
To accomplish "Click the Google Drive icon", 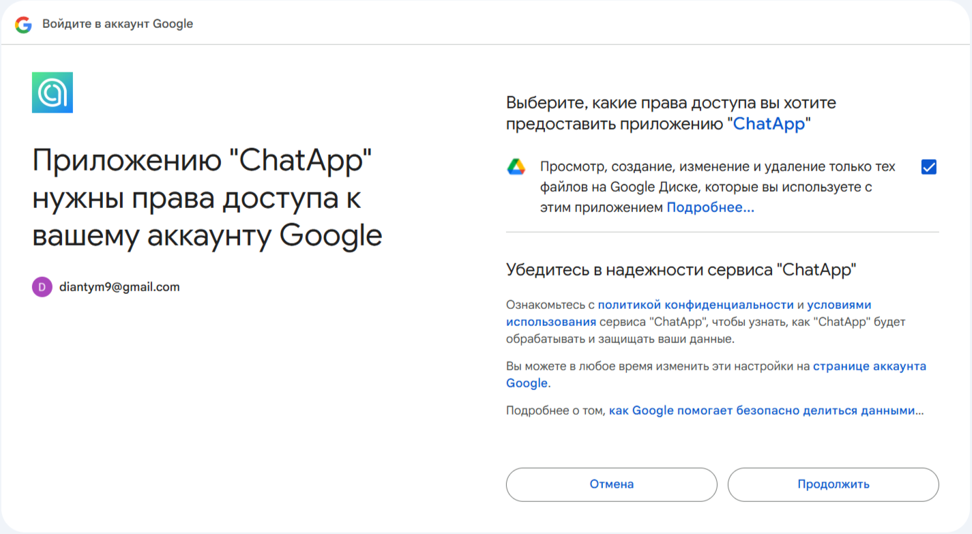I will pos(516,167).
